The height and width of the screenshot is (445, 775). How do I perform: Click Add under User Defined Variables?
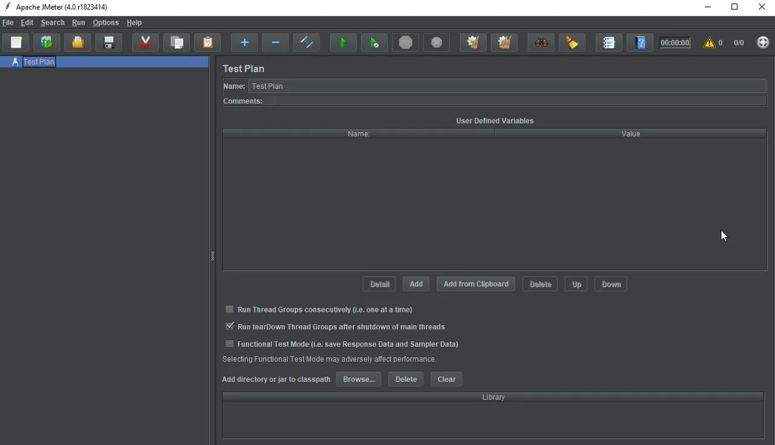point(416,284)
